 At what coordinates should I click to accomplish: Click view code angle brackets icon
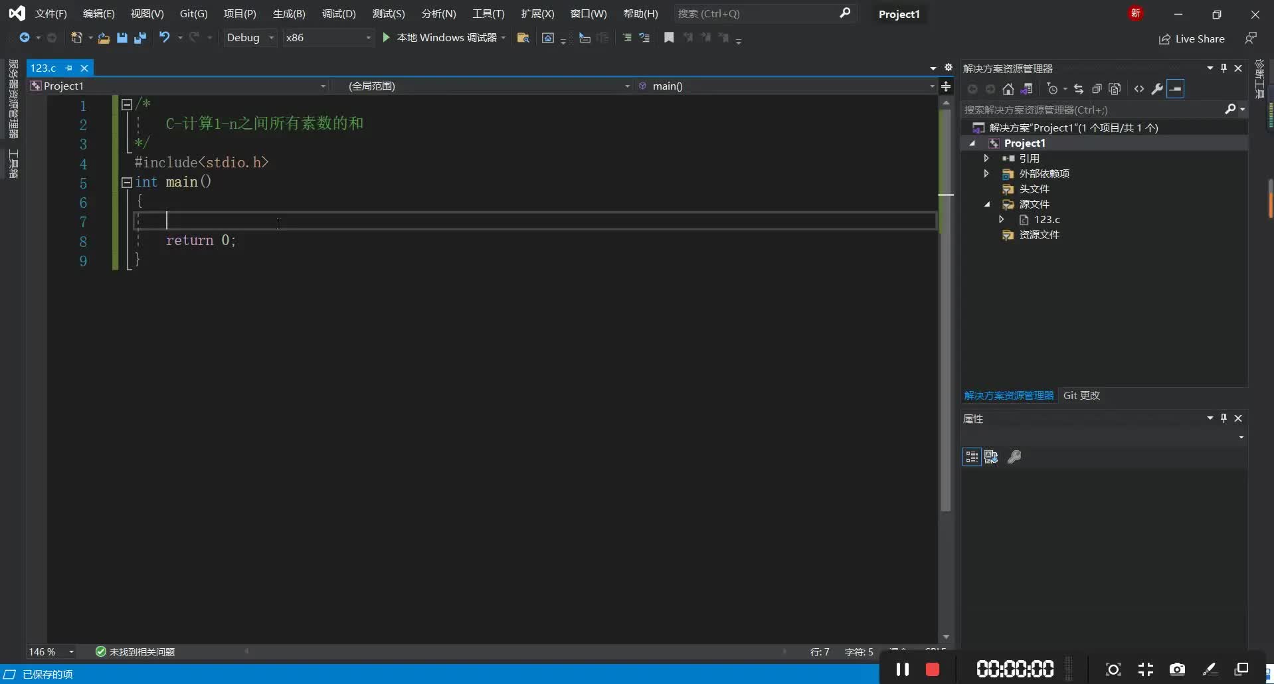1139,89
